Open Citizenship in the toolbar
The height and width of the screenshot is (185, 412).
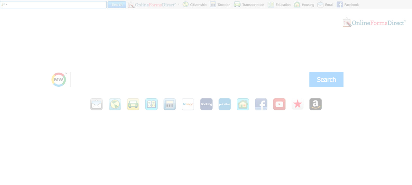(195, 4)
